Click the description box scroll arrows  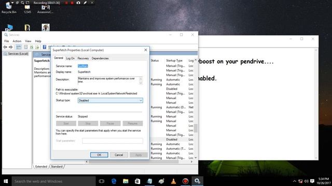coord(141,81)
